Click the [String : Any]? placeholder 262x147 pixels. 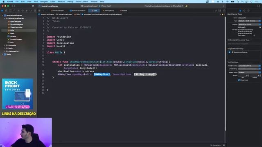tap(145, 74)
